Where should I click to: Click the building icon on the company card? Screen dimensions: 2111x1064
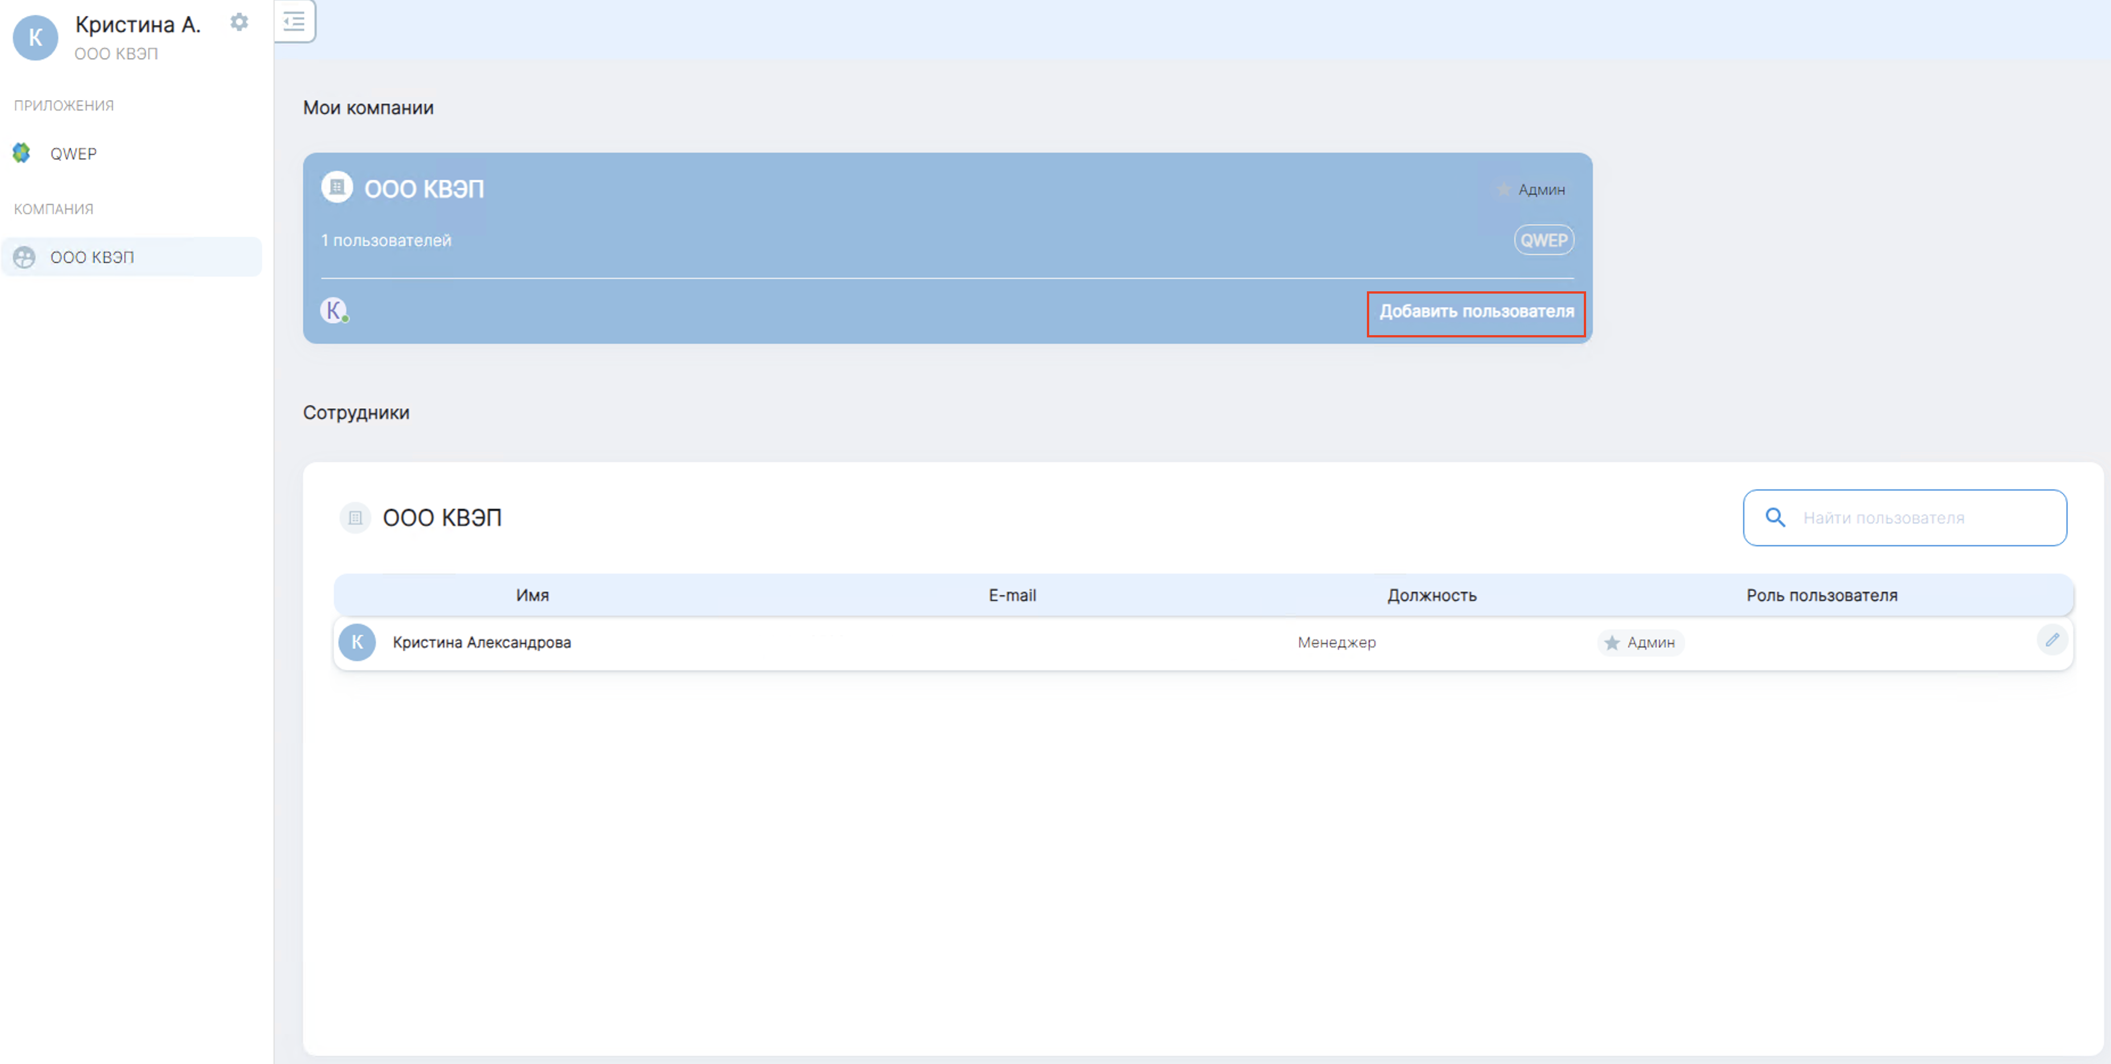tap(337, 188)
